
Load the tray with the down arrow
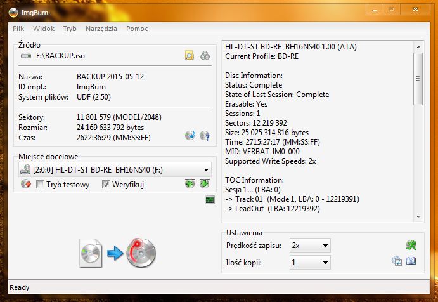pos(205,184)
